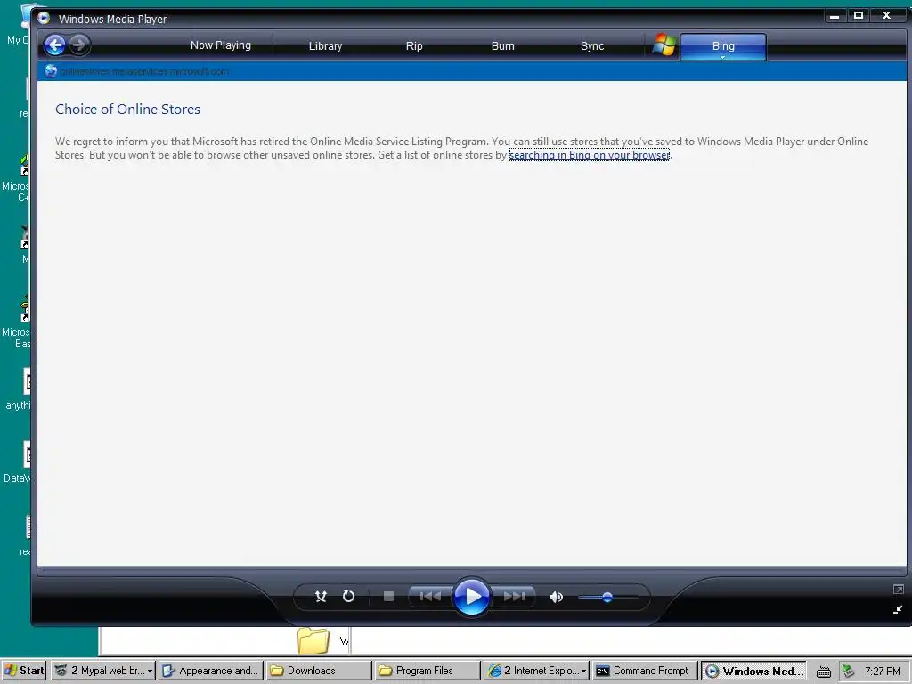Follow the searching in Bing link

tap(590, 155)
